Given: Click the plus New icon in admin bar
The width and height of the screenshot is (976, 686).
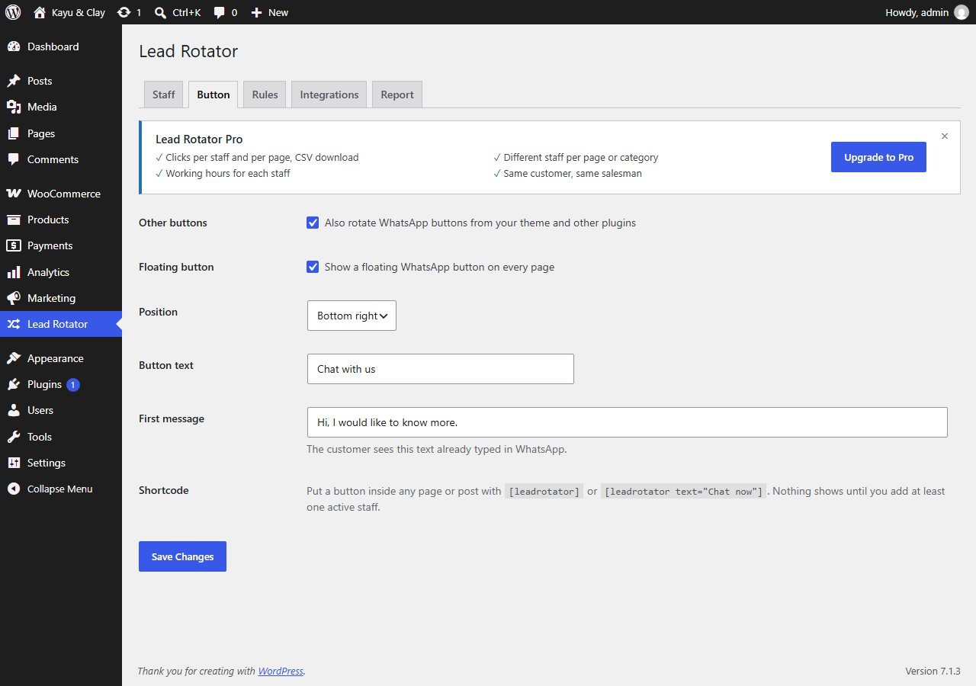Looking at the screenshot, I should point(256,12).
